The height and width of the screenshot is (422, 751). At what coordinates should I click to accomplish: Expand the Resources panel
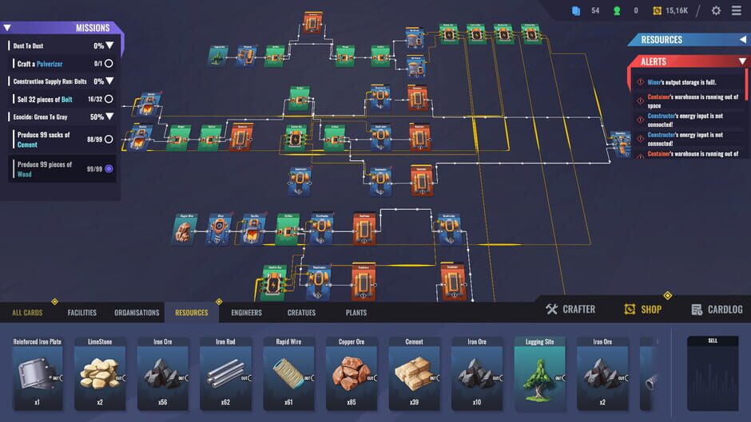click(742, 39)
